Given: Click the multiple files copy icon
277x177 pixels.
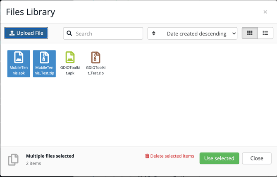Looking at the screenshot, I should pyautogui.click(x=13, y=160).
